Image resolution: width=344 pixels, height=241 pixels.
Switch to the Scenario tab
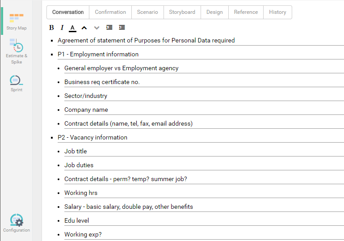(147, 12)
